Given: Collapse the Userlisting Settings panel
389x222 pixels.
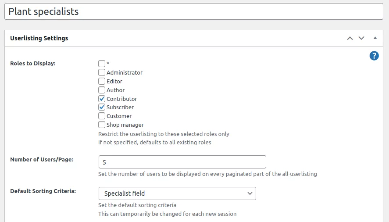Looking at the screenshot, I should tap(375, 38).
